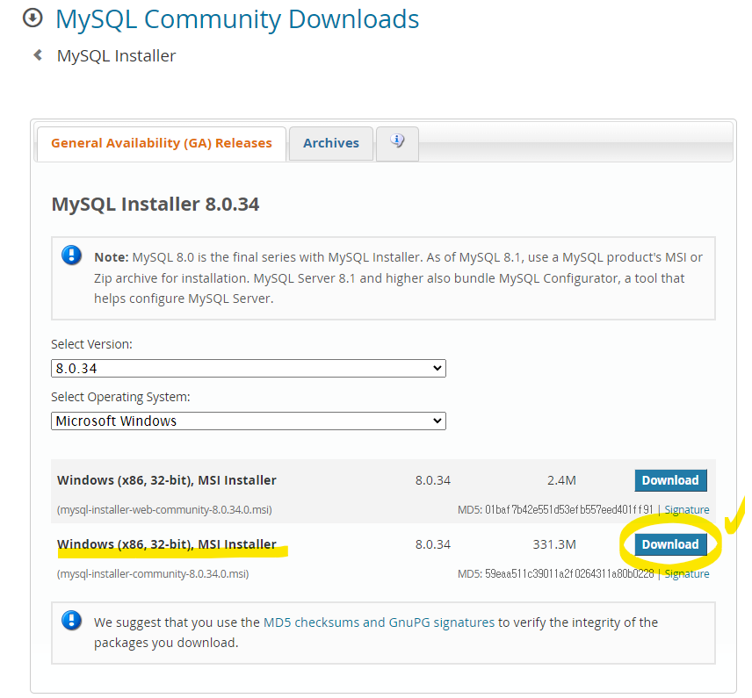Click version 8.0.34 in the 2.4M row
Image resolution: width=752 pixels, height=698 pixels.
[433, 480]
